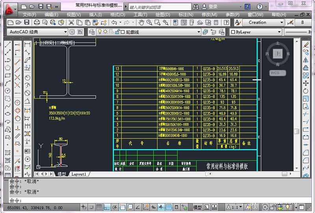The height and width of the screenshot is (213, 315).
Task: Select the Polygon draw tool
Action: pos(7,68)
